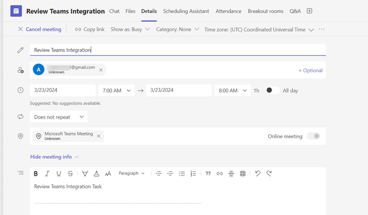Toggle underline formatting
Viewport: 368px width, 215px height.
coord(59,174)
